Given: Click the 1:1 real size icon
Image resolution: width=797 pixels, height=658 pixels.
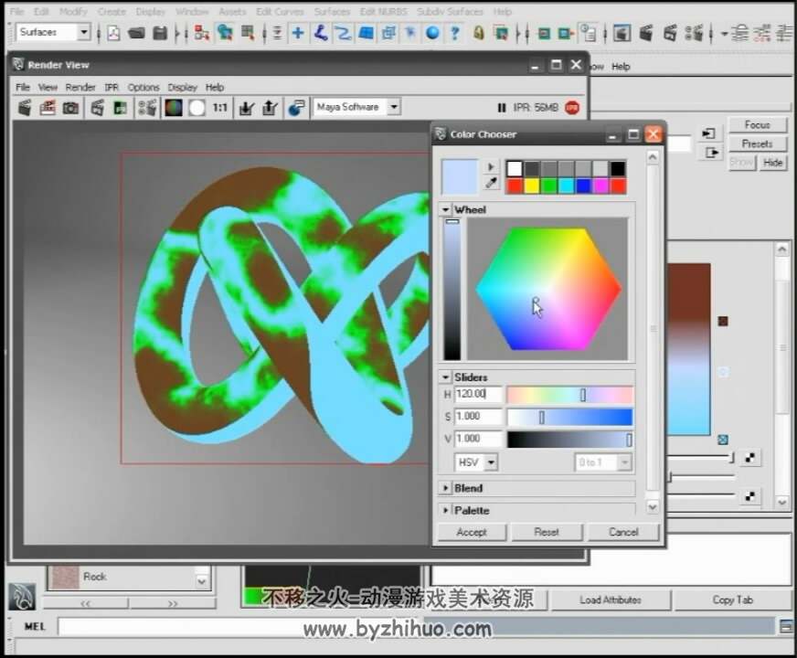Looking at the screenshot, I should [x=219, y=108].
